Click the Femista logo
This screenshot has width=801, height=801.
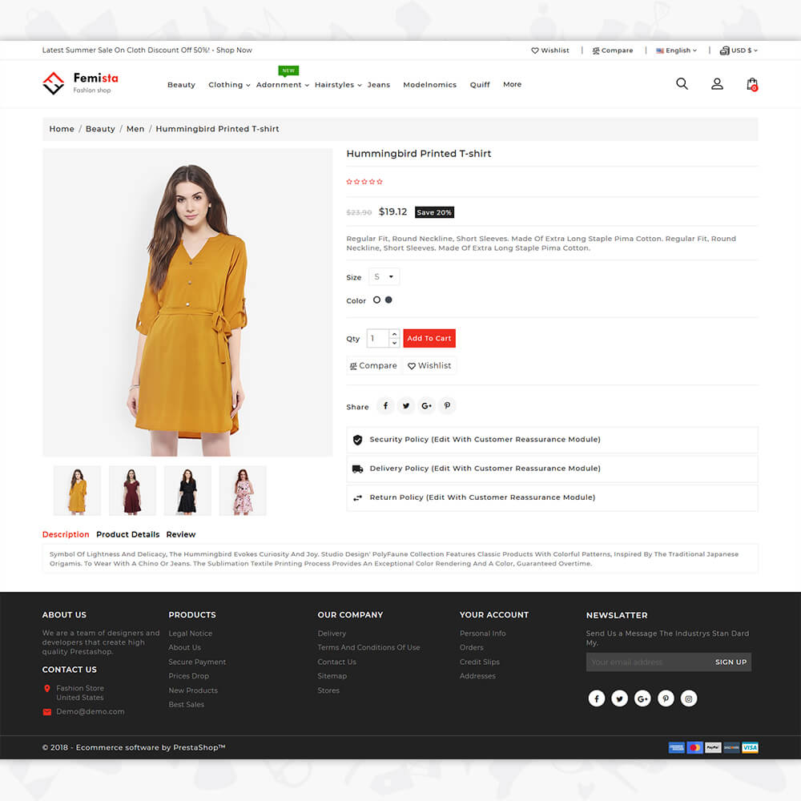[x=80, y=83]
